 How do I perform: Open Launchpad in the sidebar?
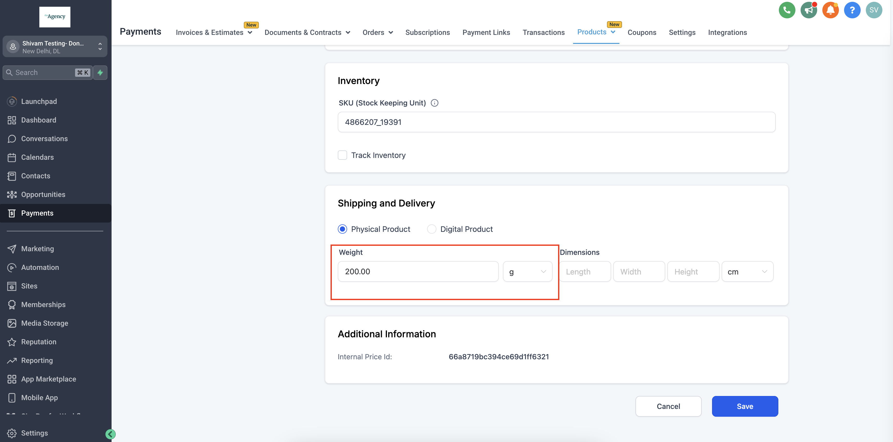click(x=39, y=101)
